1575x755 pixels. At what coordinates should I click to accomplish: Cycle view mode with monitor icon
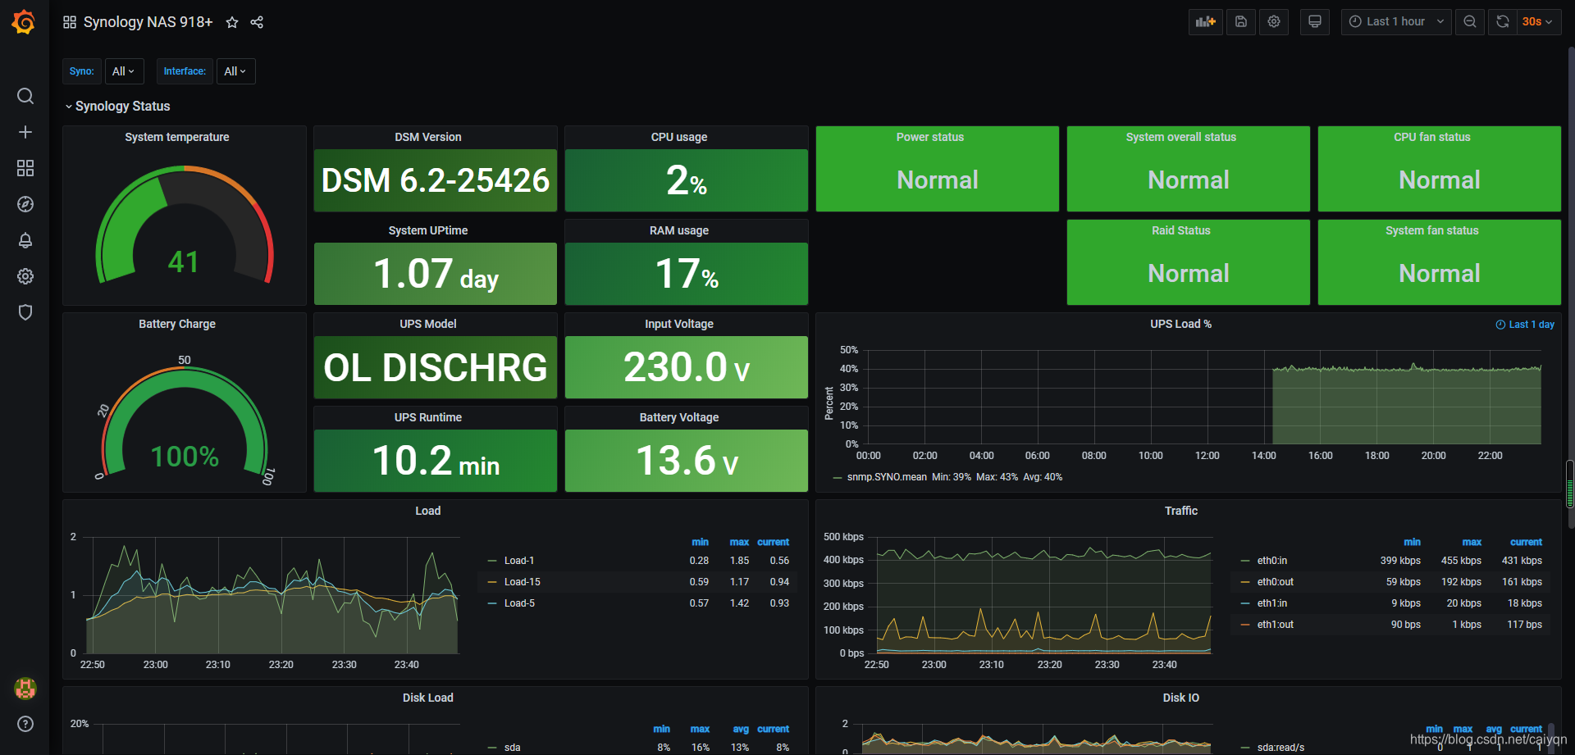coord(1315,22)
